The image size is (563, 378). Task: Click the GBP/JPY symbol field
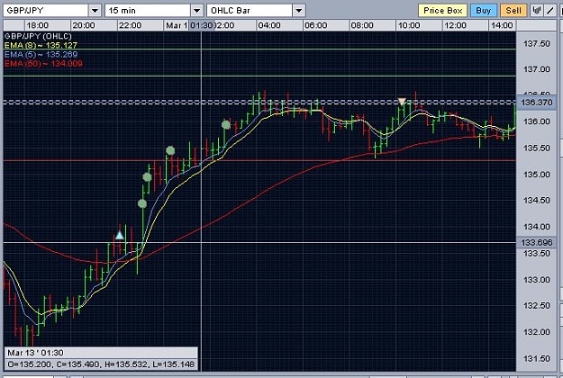[x=46, y=11]
